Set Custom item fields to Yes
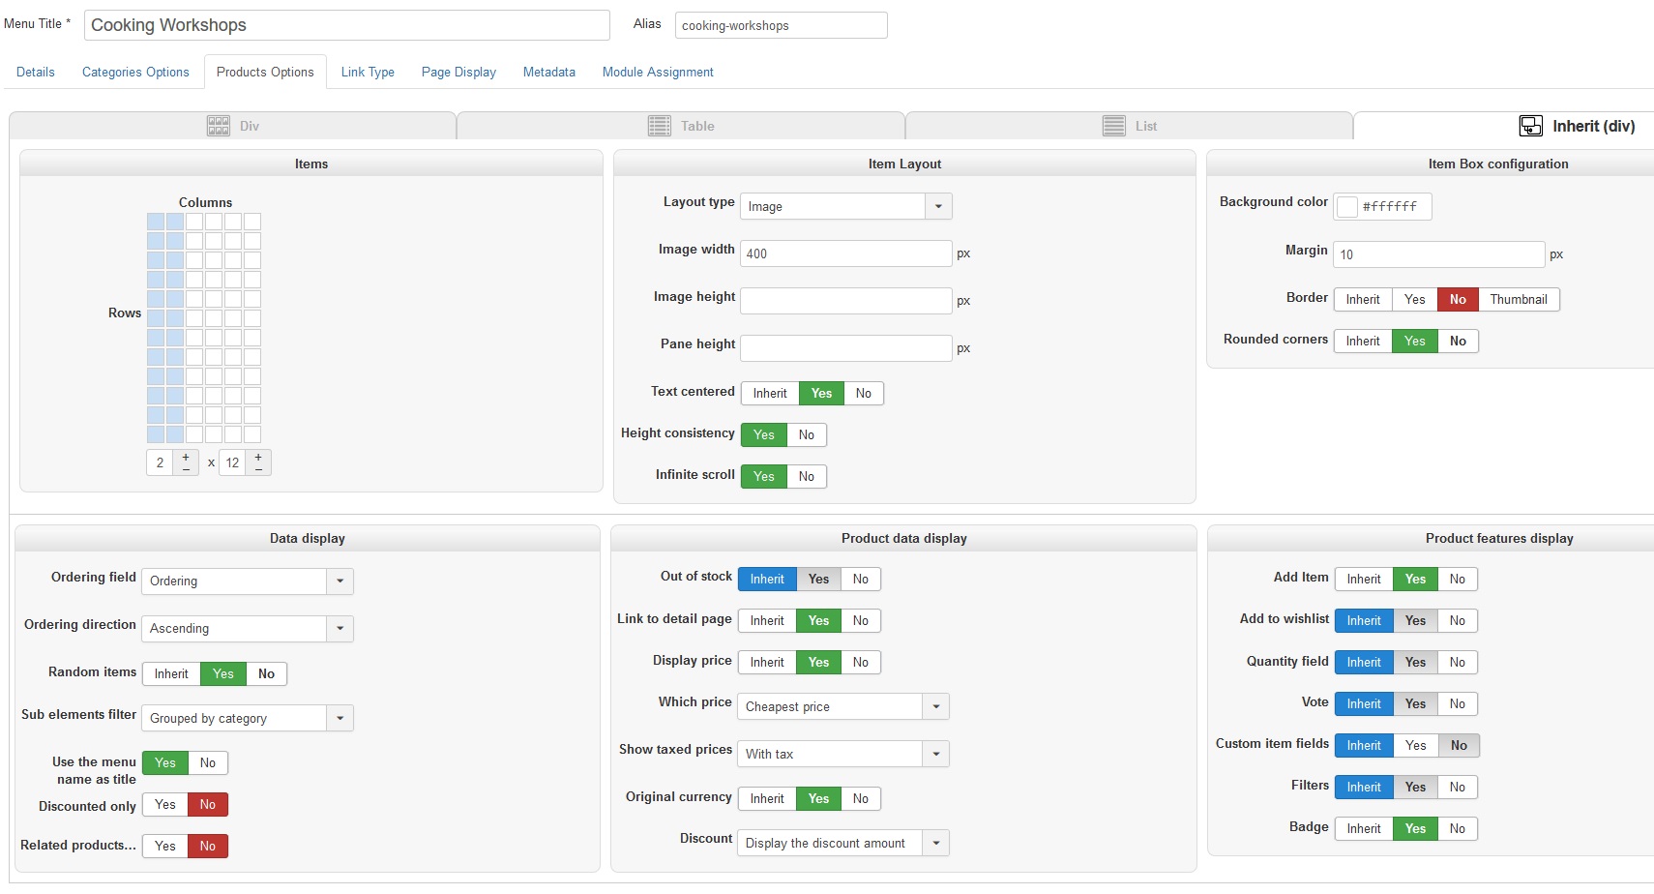Viewport: 1654px width, 894px height. [1416, 745]
